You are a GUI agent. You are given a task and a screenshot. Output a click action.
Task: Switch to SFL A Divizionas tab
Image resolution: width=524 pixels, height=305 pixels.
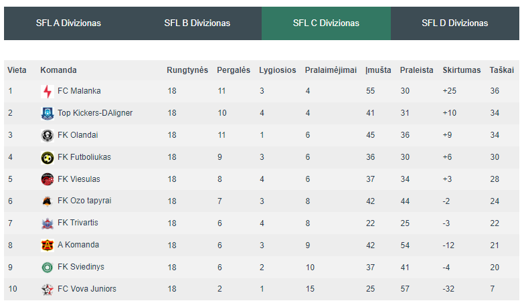(x=68, y=23)
